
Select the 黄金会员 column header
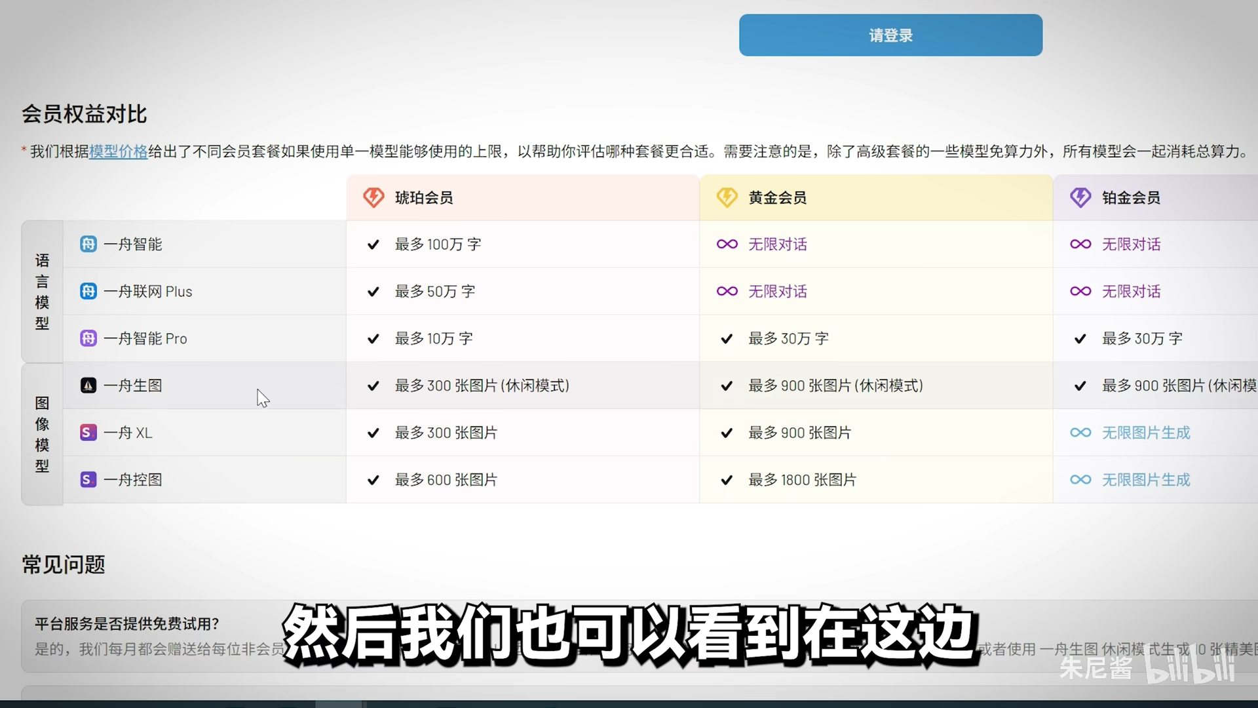(x=876, y=197)
